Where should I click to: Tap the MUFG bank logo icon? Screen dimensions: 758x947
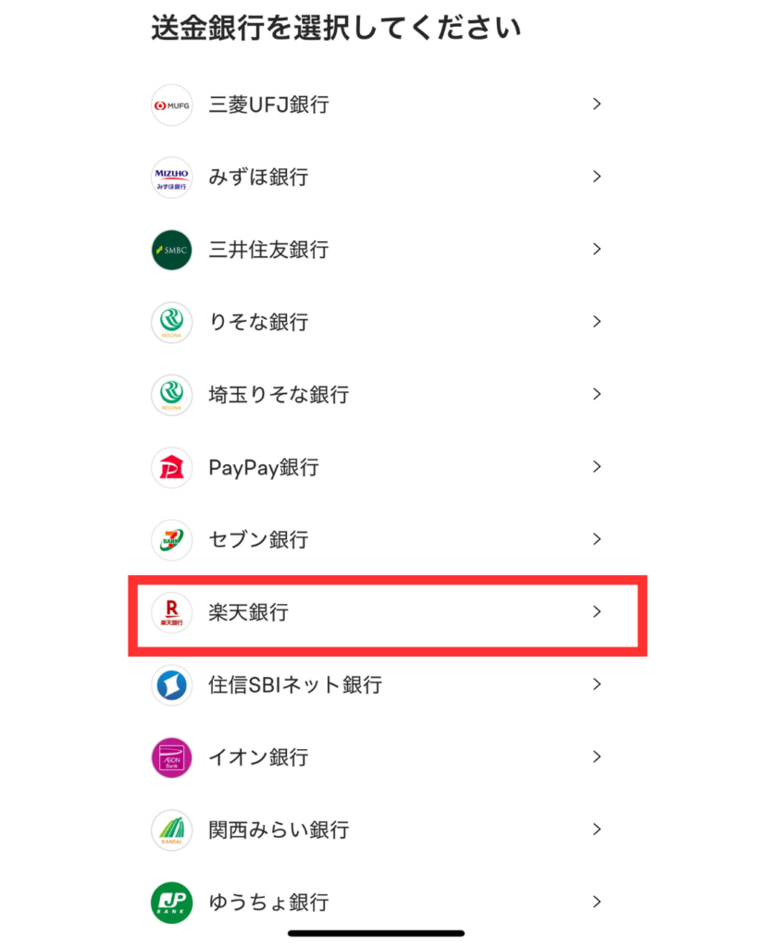point(171,105)
